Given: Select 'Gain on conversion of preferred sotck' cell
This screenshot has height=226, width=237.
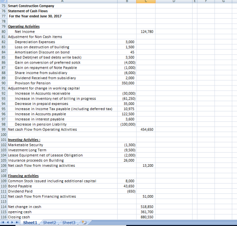Looking at the screenshot, I should coord(62,63).
